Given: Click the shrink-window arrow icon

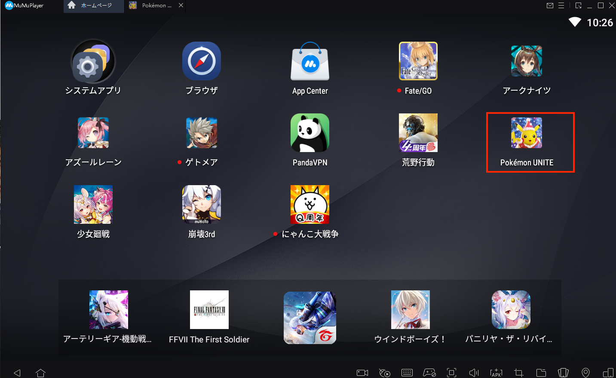Looking at the screenshot, I should pos(579,6).
